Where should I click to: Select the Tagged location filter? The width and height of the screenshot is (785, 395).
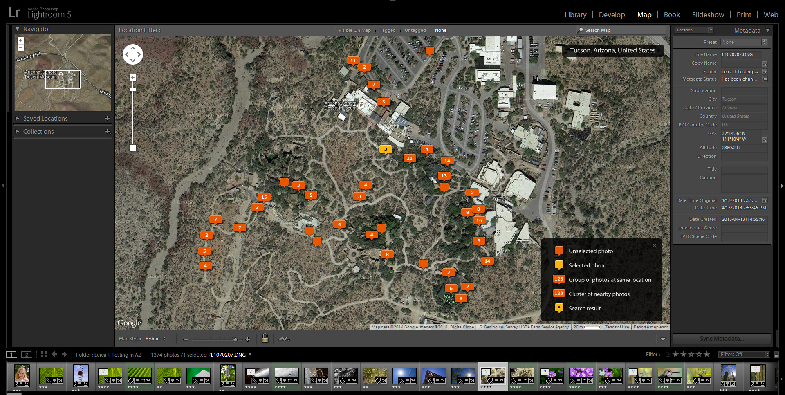[x=388, y=30]
